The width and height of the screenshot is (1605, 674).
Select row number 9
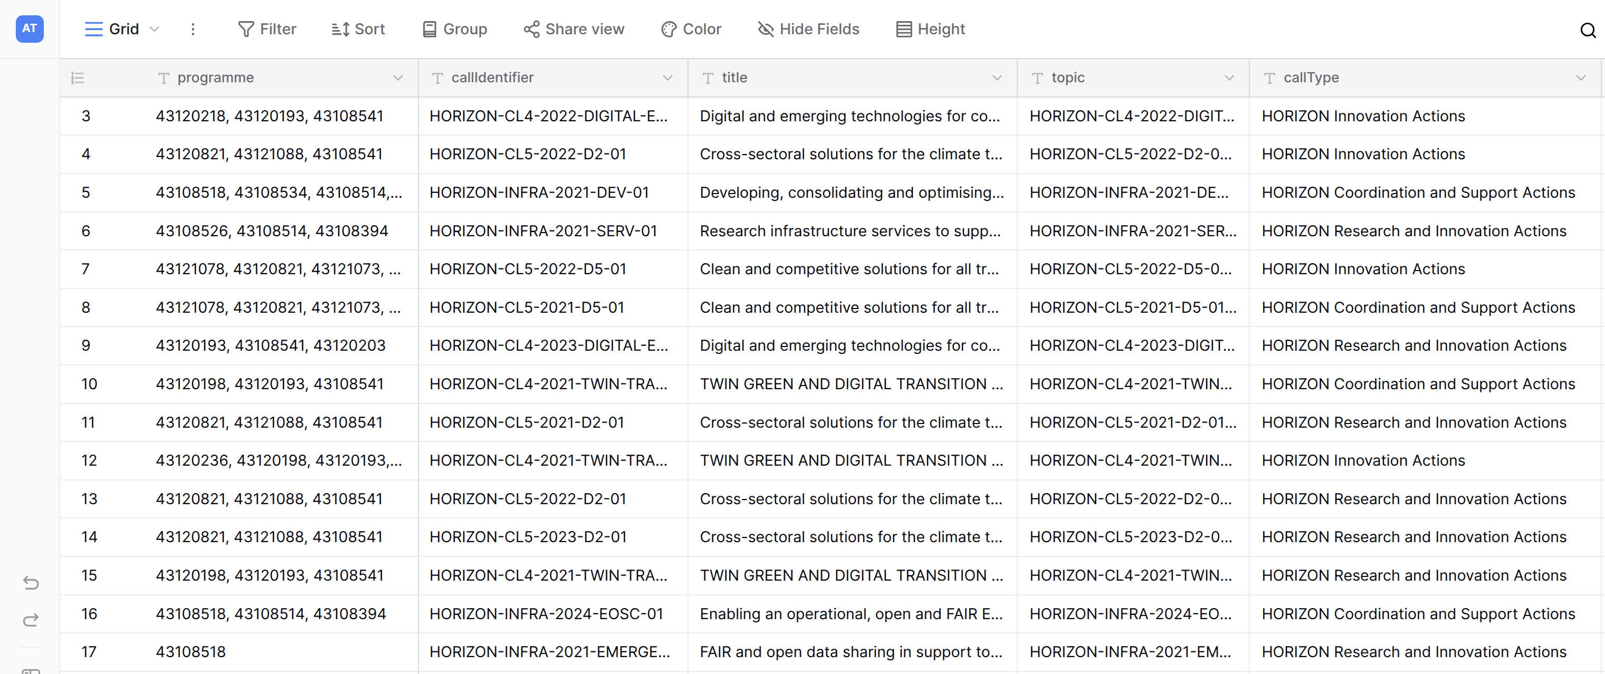[x=86, y=346]
